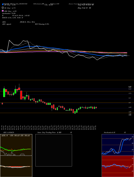Click the white 50 Day legend swatch

tap(3, 8)
